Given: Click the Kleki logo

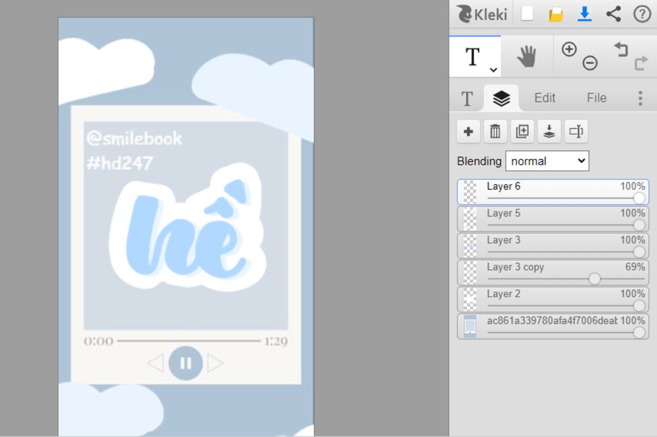Looking at the screenshot, I should [481, 14].
